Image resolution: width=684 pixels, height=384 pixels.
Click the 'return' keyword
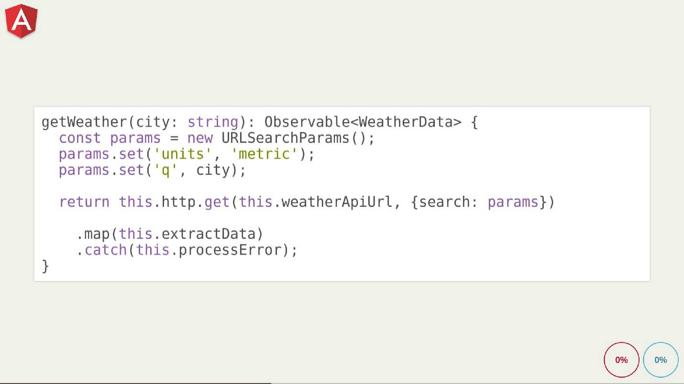84,202
